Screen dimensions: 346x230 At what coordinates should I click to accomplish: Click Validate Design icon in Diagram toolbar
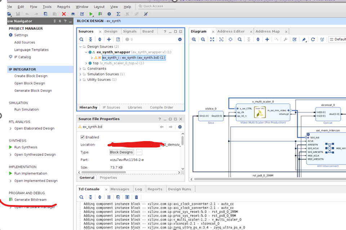294,39
